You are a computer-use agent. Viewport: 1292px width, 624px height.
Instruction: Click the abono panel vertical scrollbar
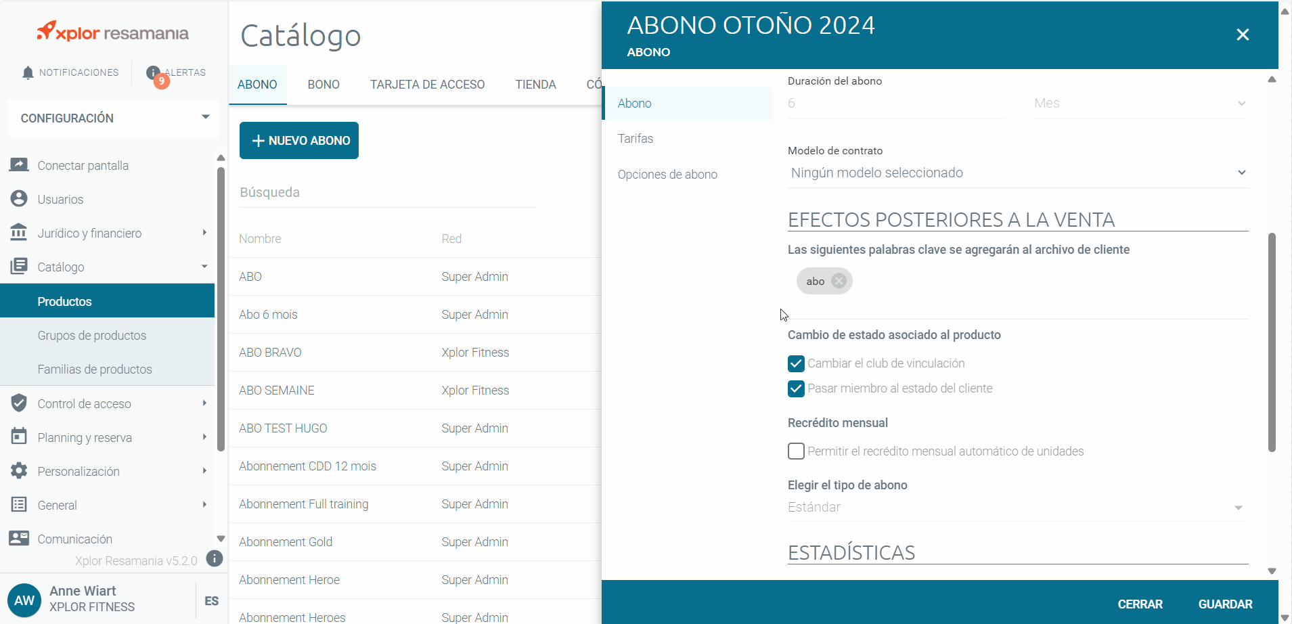pyautogui.click(x=1272, y=342)
